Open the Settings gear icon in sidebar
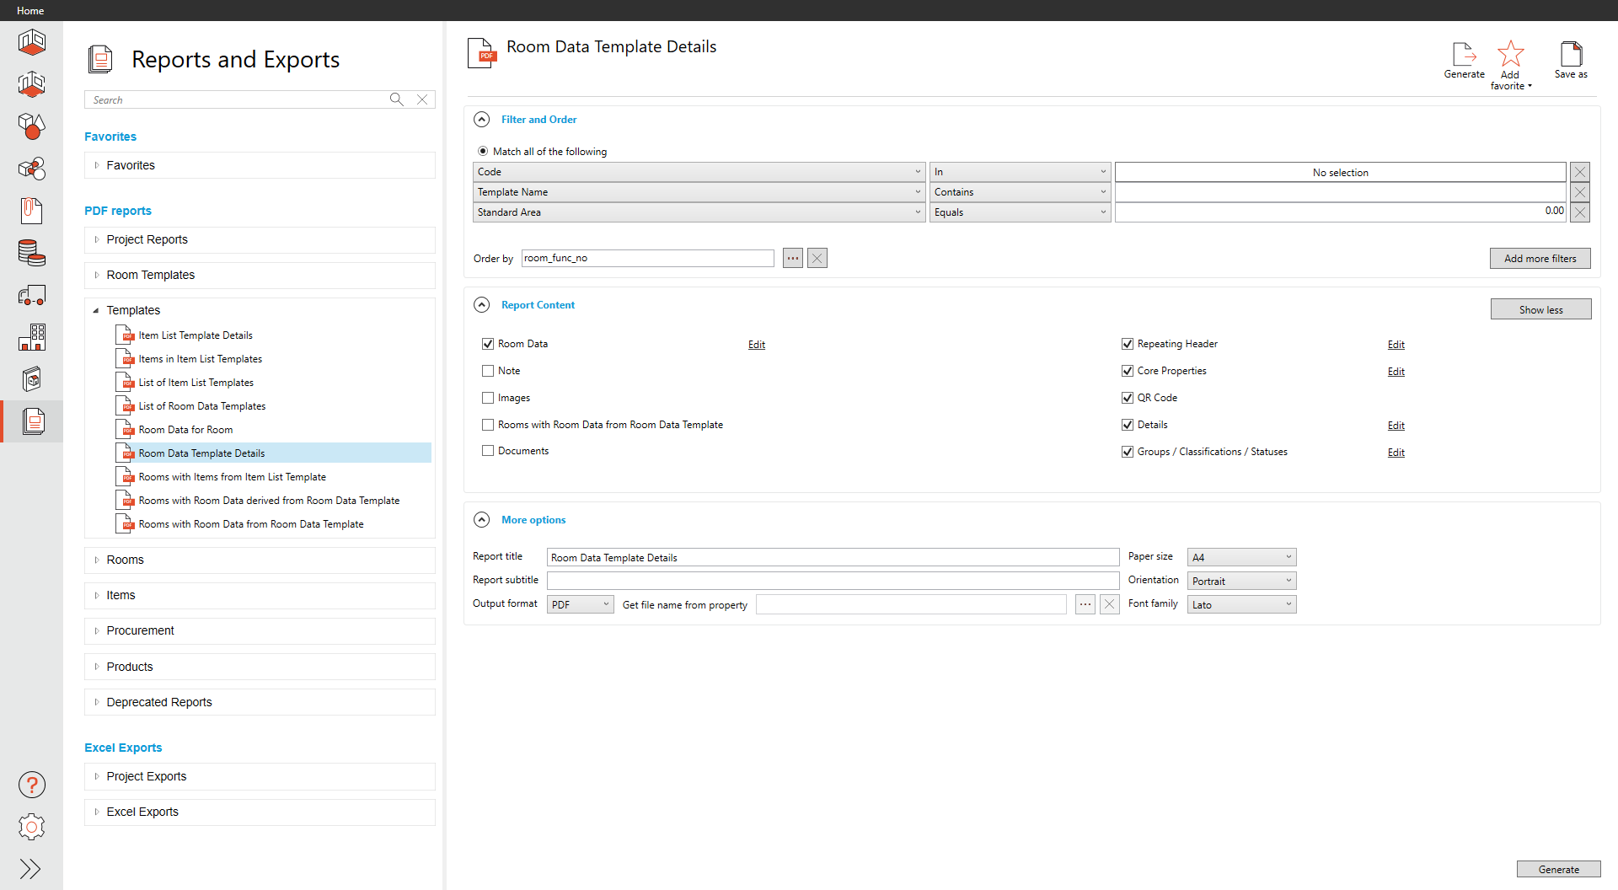The height and width of the screenshot is (890, 1618). pyautogui.click(x=32, y=827)
